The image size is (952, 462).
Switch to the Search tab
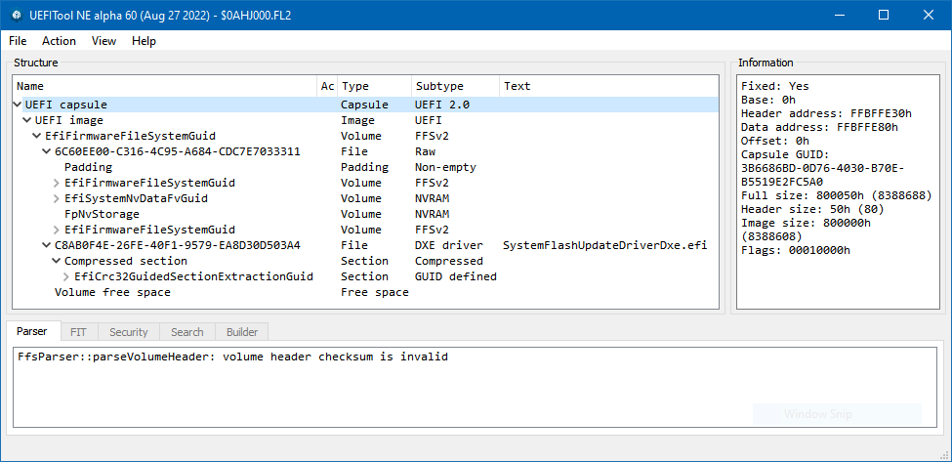tap(187, 332)
